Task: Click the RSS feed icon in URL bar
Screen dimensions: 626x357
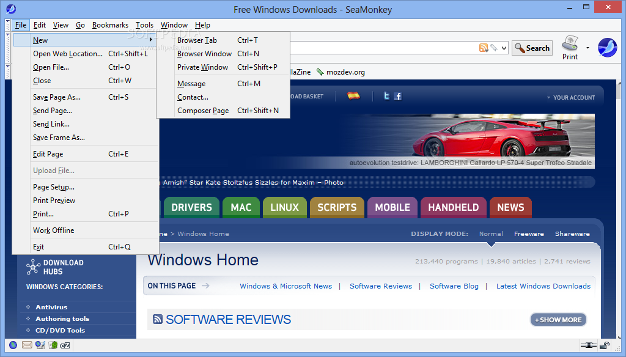Action: tap(484, 48)
